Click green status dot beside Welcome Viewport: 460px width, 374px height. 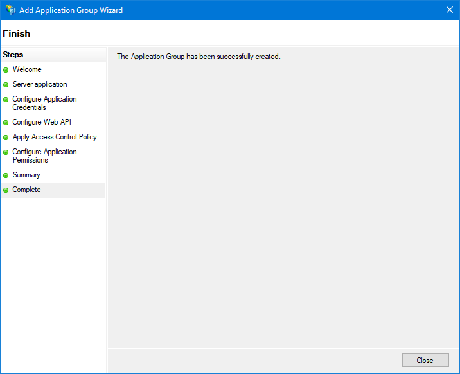6,70
